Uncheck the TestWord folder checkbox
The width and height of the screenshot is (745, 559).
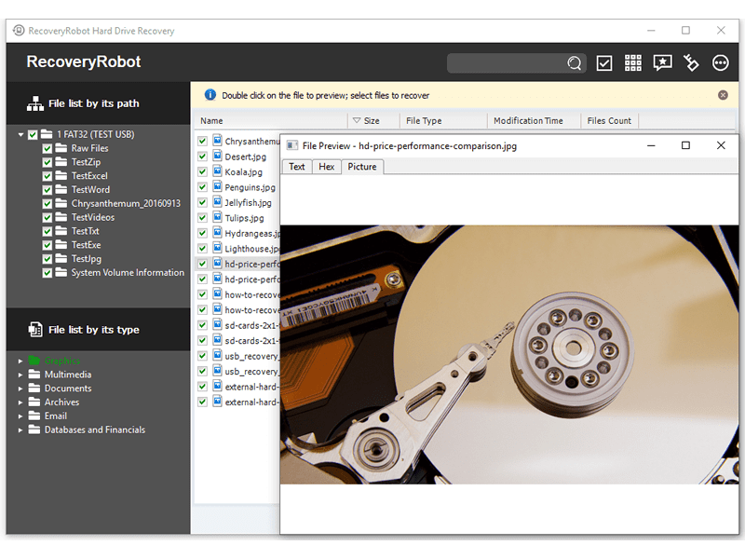point(47,190)
